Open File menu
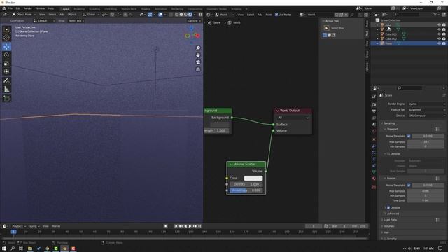Screen dimensions: 448x252 click(x=10, y=8)
